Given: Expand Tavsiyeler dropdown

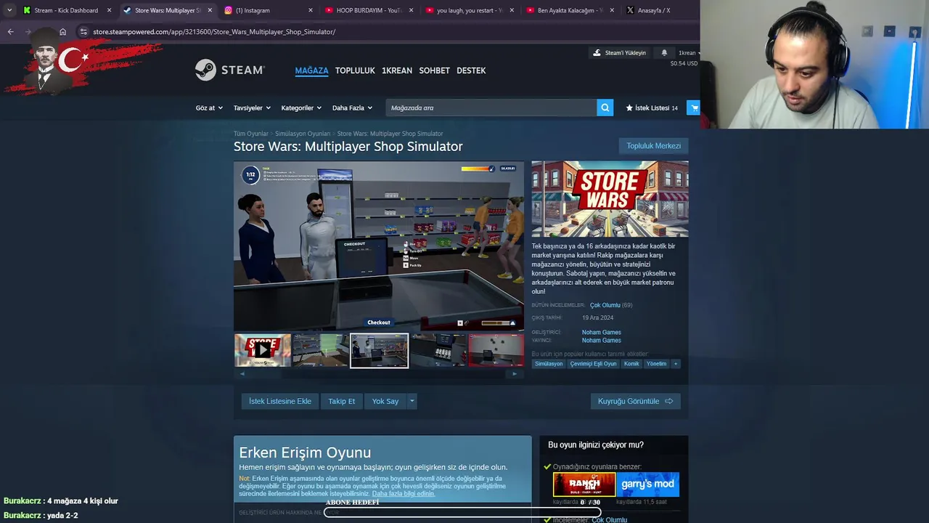Looking at the screenshot, I should click(x=252, y=108).
